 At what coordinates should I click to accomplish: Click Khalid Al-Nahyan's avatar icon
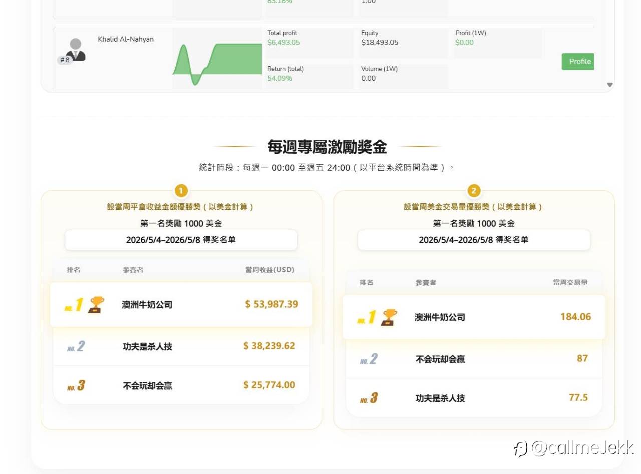click(x=76, y=49)
